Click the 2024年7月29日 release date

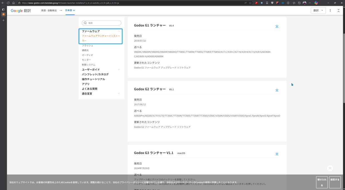[142, 168]
